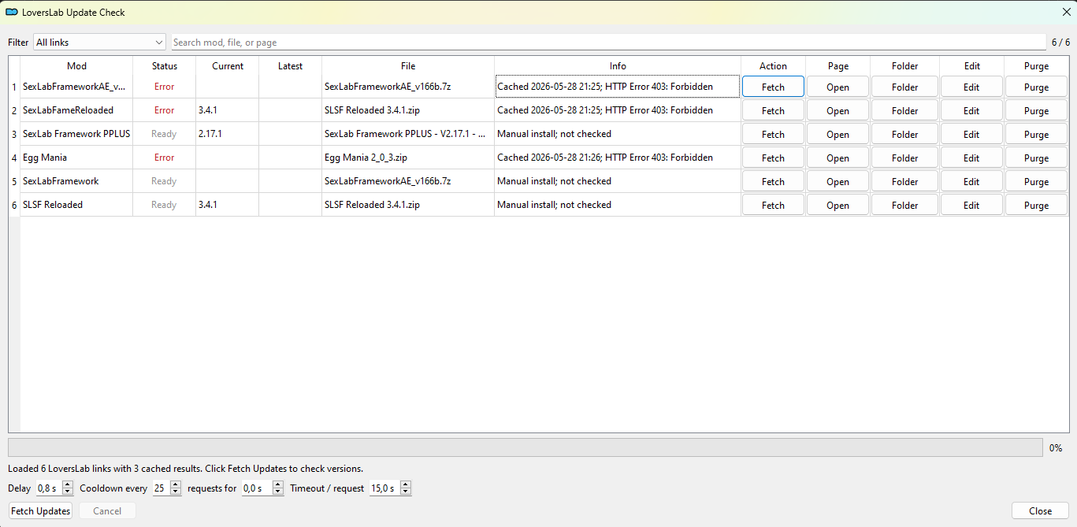The image size is (1077, 527).
Task: Decrease the cooldown duration seconds
Action: coord(278,492)
